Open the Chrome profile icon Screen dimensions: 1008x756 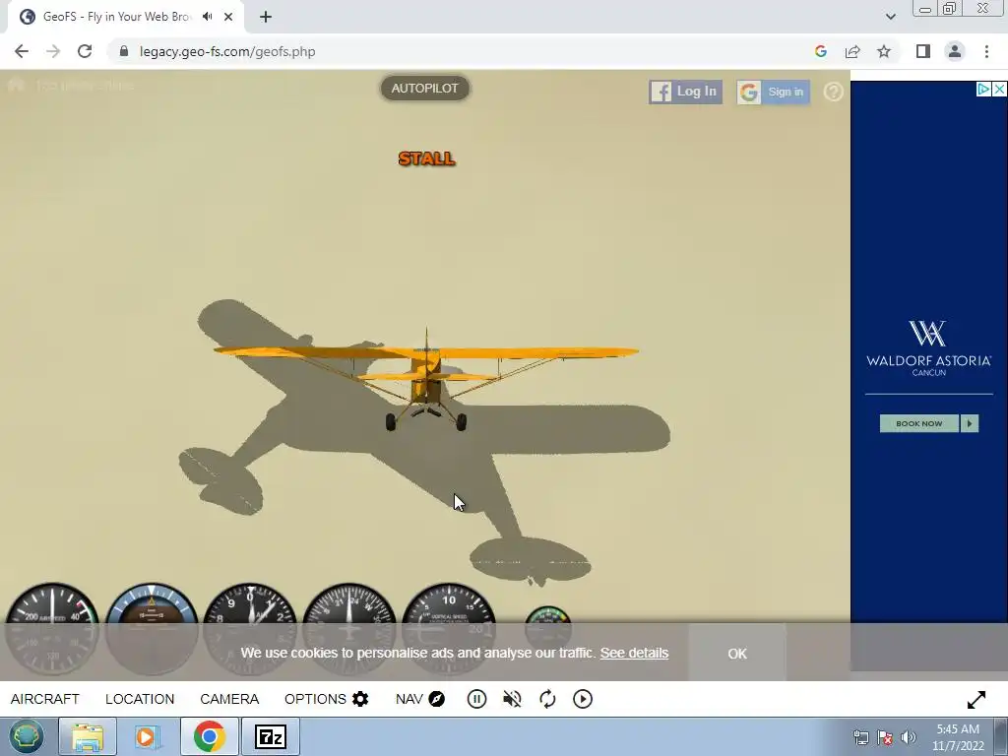(x=955, y=51)
